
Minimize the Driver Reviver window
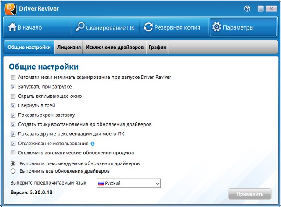pyautogui.click(x=261, y=9)
